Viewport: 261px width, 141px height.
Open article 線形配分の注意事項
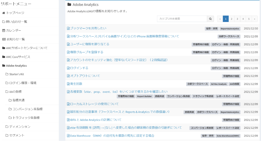click(120, 112)
